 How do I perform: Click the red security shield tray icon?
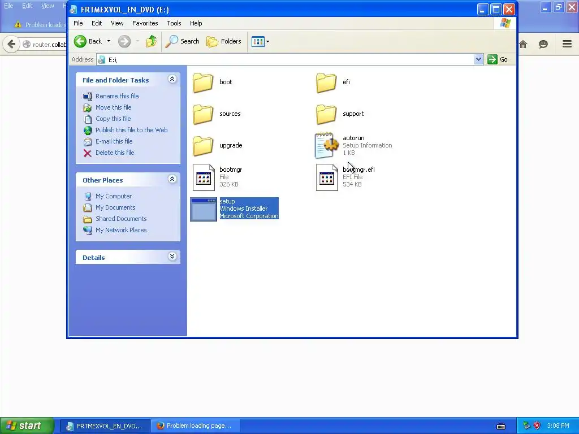[537, 426]
